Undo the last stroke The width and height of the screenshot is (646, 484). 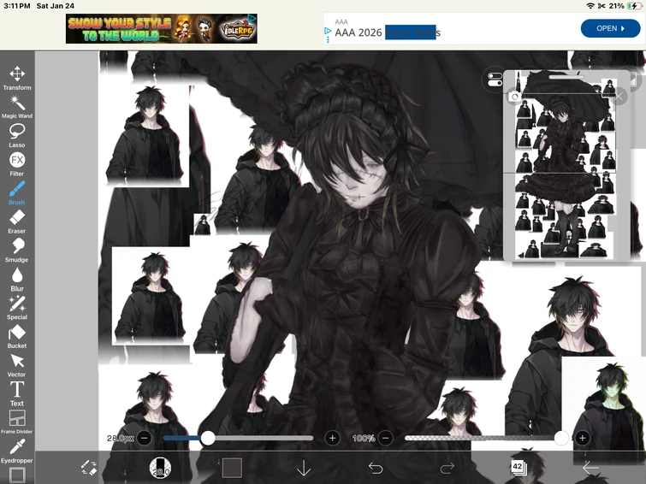[376, 468]
